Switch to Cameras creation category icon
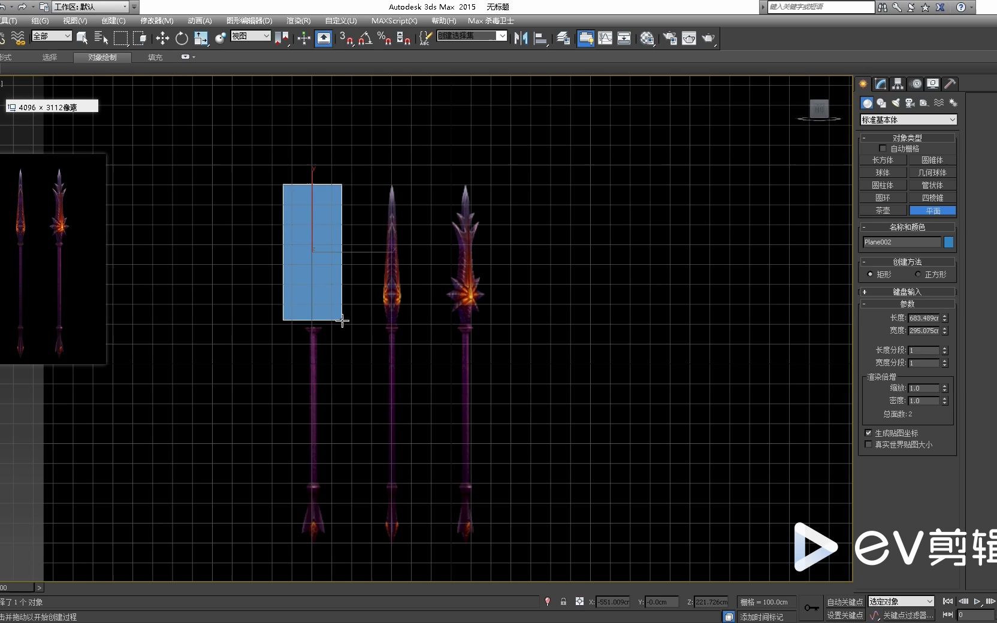Image resolution: width=997 pixels, height=623 pixels. pyautogui.click(x=910, y=103)
